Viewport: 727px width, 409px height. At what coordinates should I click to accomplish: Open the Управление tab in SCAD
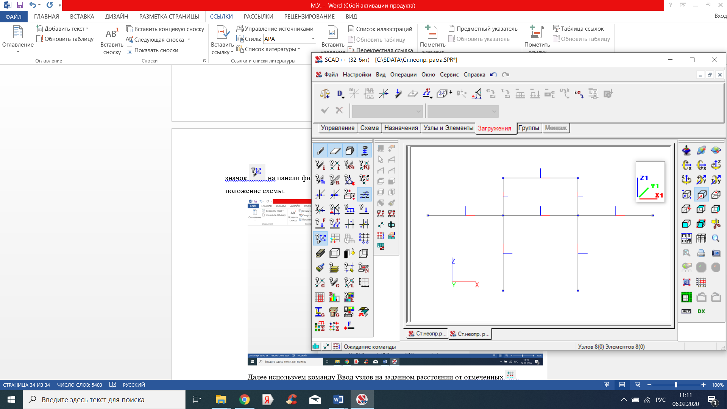(337, 128)
